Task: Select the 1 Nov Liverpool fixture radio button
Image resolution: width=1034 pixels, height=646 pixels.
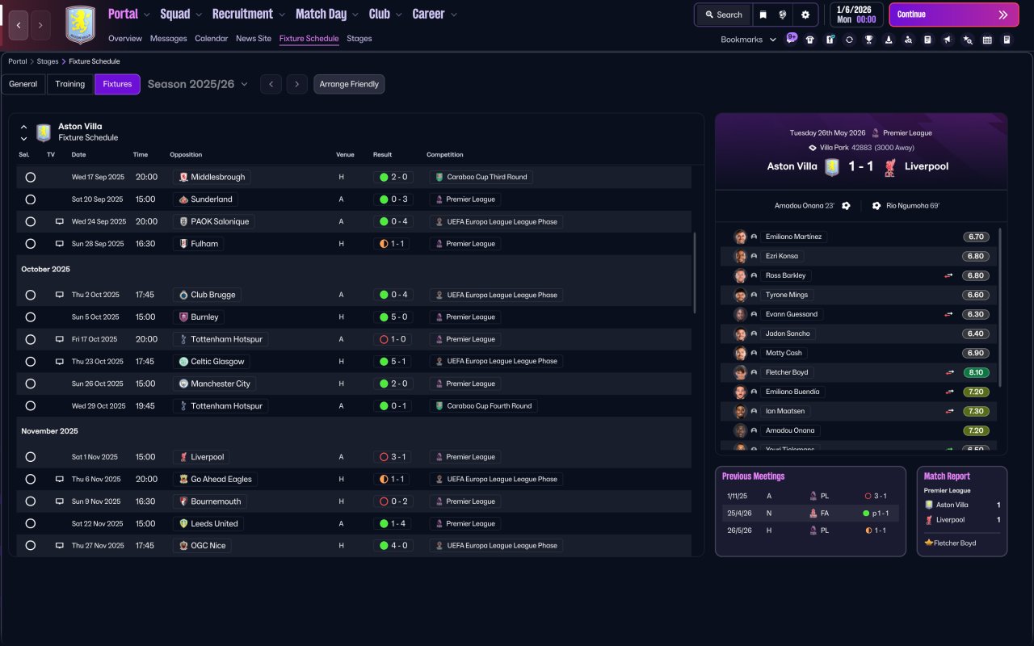Action: tap(31, 457)
